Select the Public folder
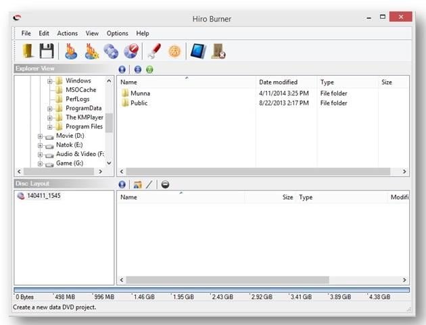The height and width of the screenshot is (325, 426). tap(139, 103)
